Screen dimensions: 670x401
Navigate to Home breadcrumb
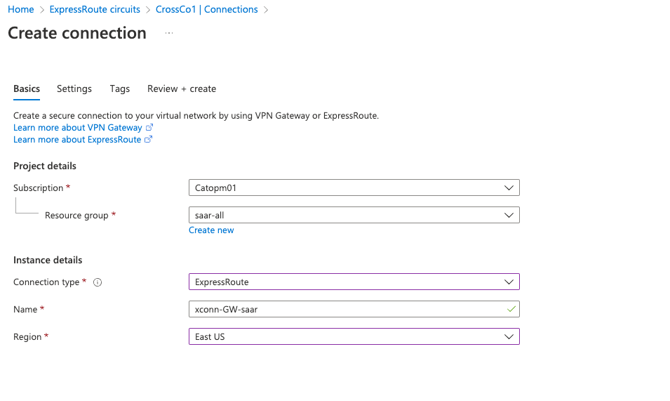tap(21, 10)
